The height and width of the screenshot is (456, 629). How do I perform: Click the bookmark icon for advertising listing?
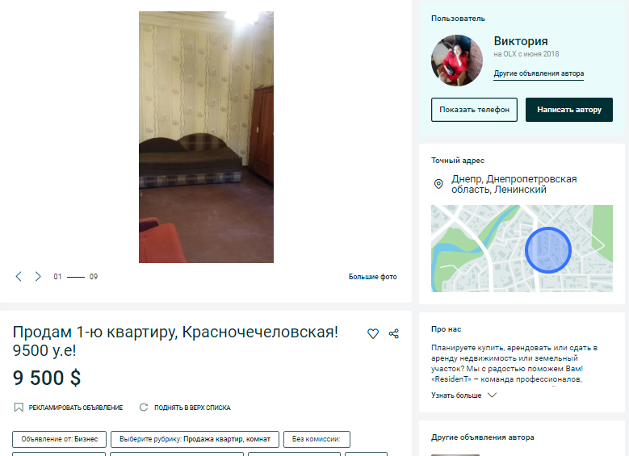19,408
